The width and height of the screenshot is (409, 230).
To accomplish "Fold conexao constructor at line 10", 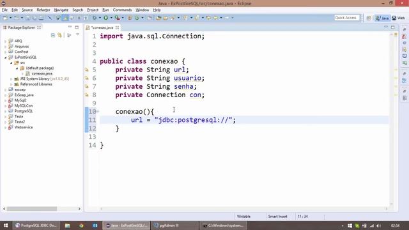I will click(x=98, y=112).
